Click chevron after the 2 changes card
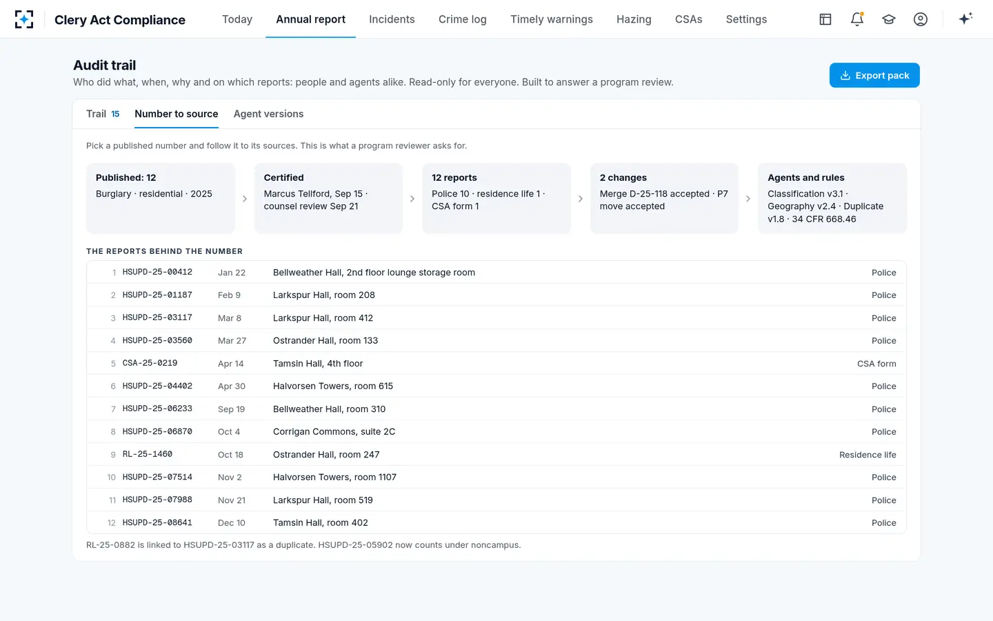 [x=748, y=199]
